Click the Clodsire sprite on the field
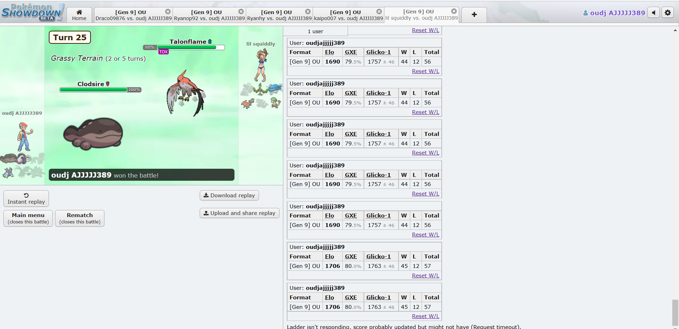Viewport: 679px width, 329px height. click(x=93, y=133)
